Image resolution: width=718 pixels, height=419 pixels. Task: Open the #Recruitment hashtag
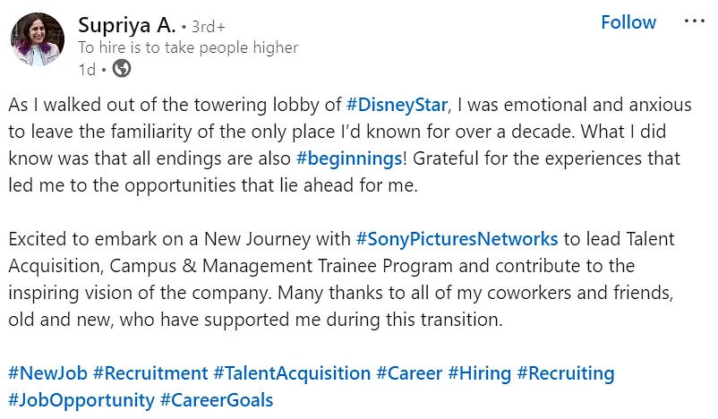(150, 373)
